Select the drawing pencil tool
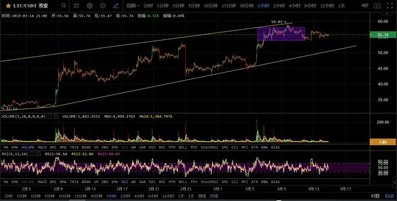Screen dimensions: 397x201 (x=116, y=6)
